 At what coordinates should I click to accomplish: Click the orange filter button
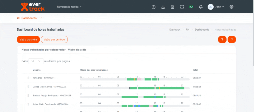click(x=222, y=39)
